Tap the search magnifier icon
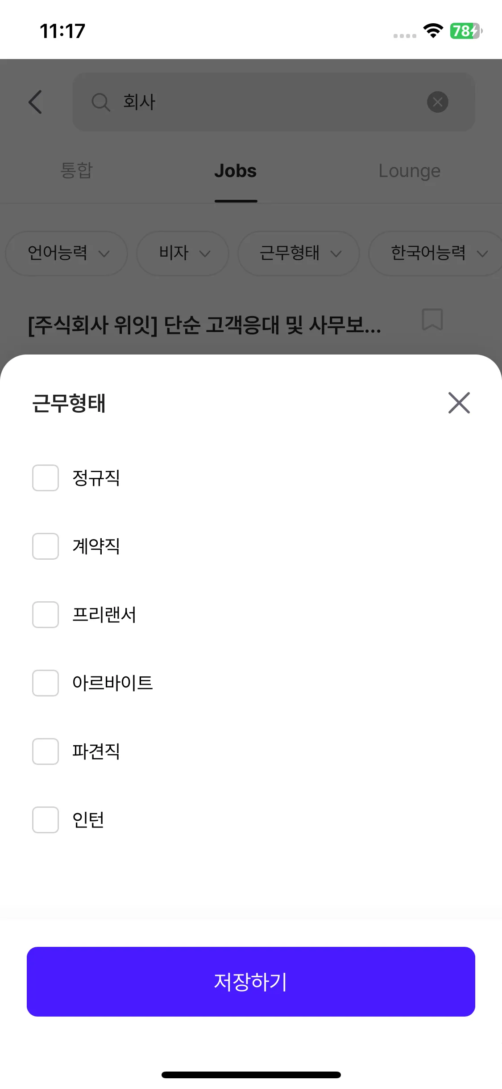The height and width of the screenshot is (1089, 502). pos(100,102)
